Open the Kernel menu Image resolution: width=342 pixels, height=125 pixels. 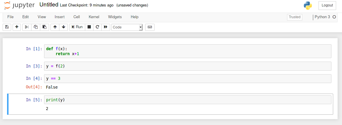point(94,17)
